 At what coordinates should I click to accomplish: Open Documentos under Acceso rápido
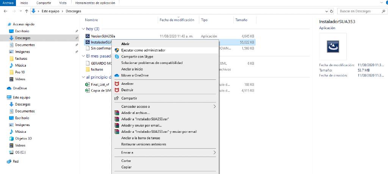25,45
